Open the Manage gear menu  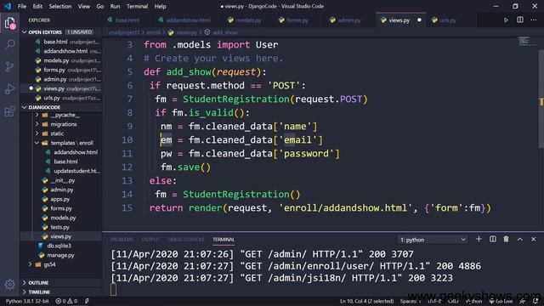tap(9, 285)
